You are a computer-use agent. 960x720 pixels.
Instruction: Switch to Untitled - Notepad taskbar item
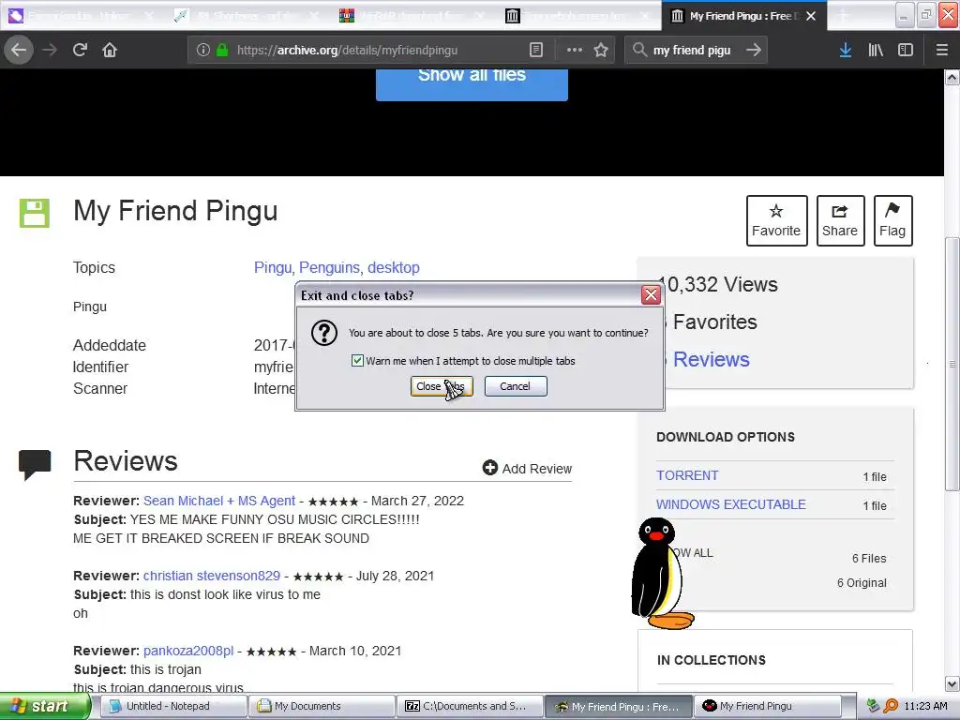tap(173, 706)
